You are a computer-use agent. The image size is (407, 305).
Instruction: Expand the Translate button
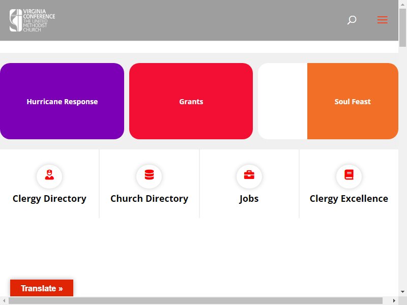[42, 288]
